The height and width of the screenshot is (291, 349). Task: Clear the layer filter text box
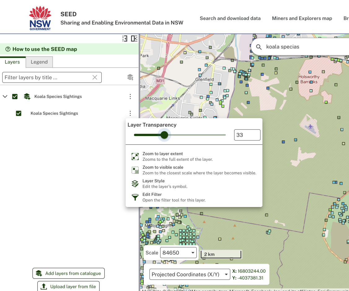click(x=95, y=77)
